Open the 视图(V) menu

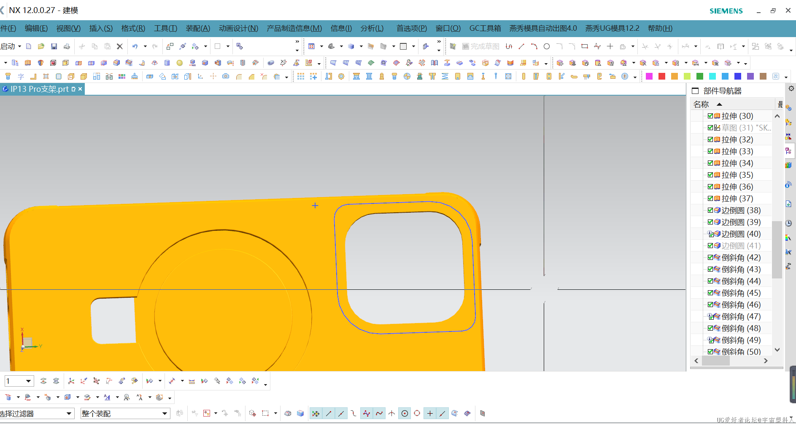(68, 28)
